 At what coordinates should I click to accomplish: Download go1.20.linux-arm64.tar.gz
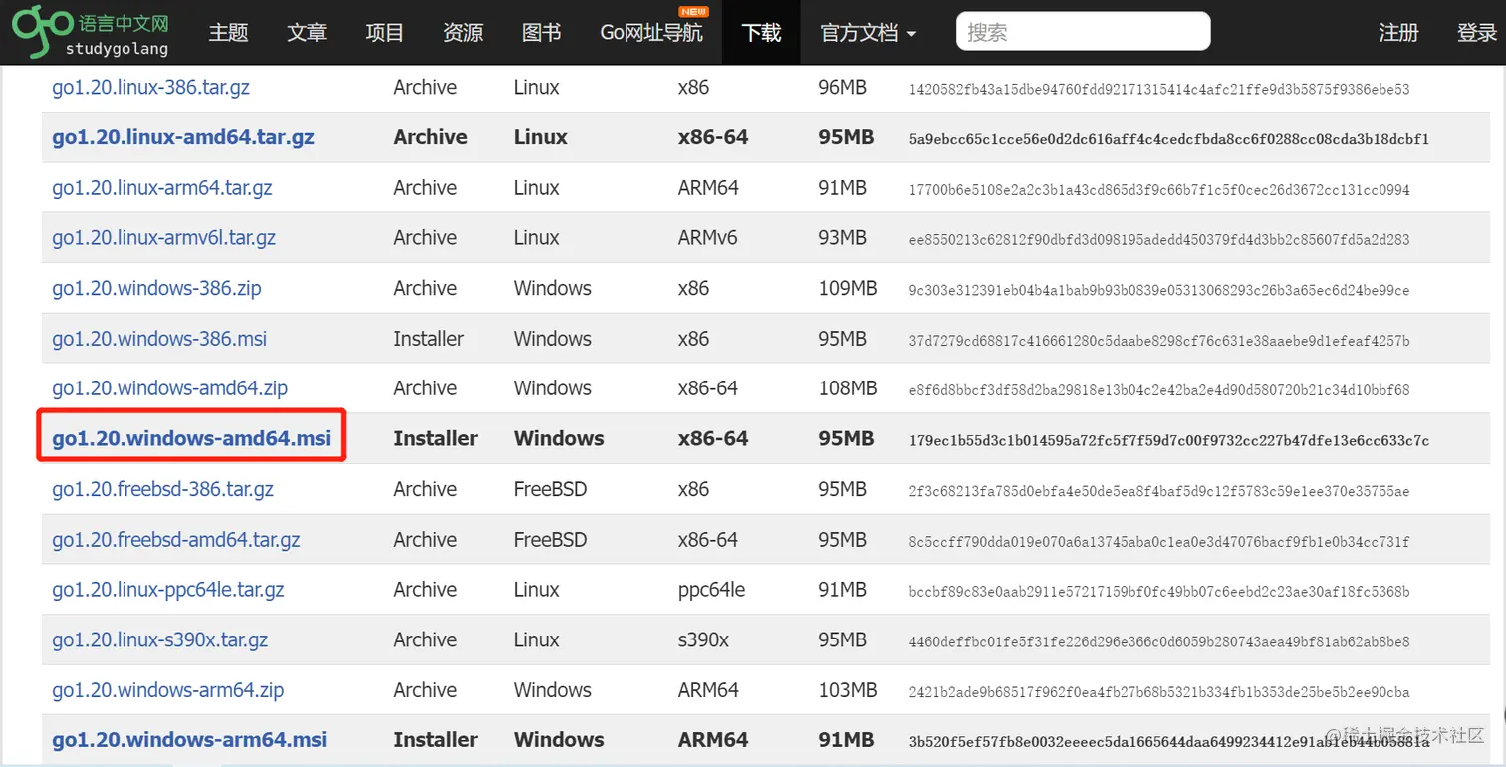tap(161, 188)
